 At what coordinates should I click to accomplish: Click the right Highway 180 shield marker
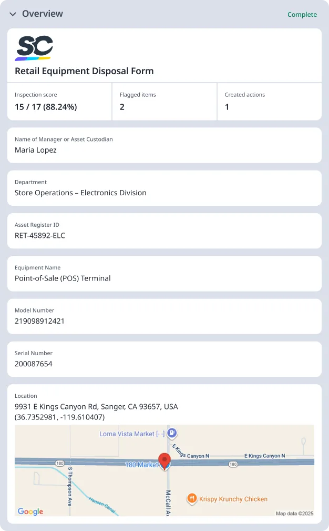(233, 464)
